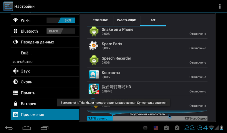227x133 pixels.
Task: Tap the Recent apps navigation button
Action: (x=45, y=128)
